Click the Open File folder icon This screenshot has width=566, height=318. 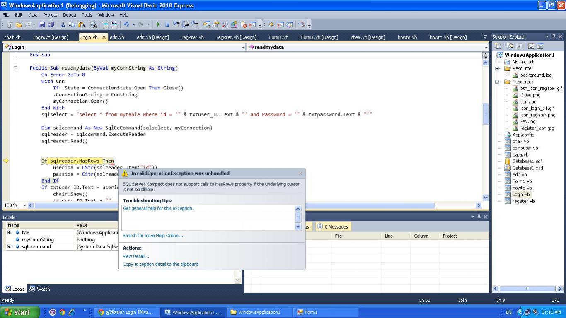(19, 25)
